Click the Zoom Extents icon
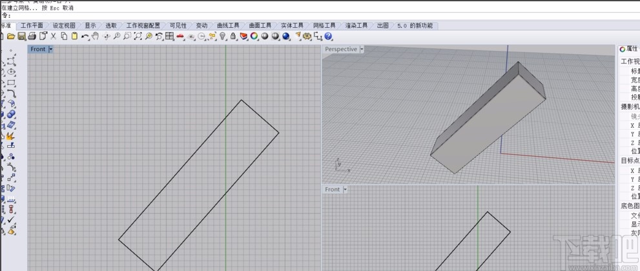This screenshot has height=271, width=640. [x=138, y=36]
